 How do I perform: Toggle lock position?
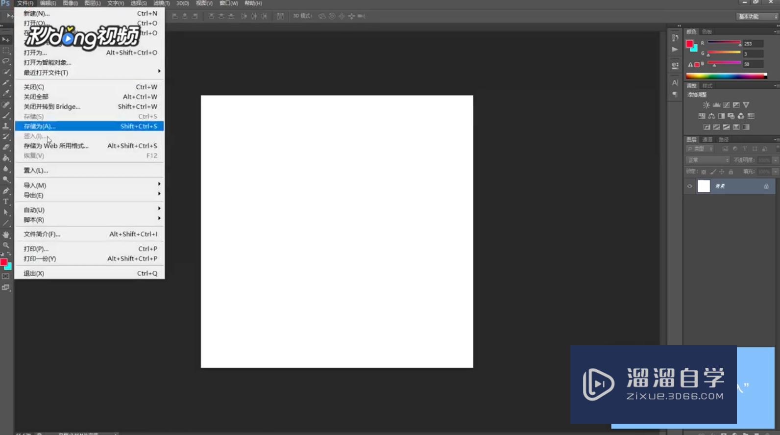(x=722, y=172)
